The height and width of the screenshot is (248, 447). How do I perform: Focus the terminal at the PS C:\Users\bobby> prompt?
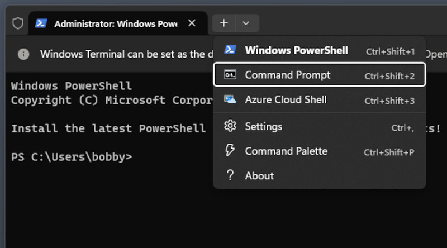tap(72, 157)
